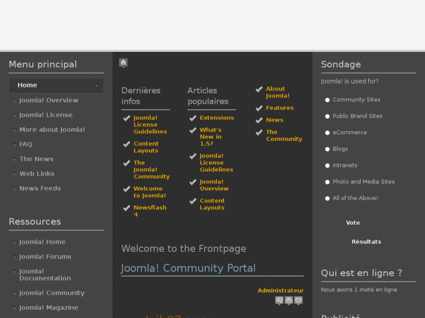Screen dimensions: 425x318
Task: Select the Intranets radio option
Action: (x=327, y=166)
